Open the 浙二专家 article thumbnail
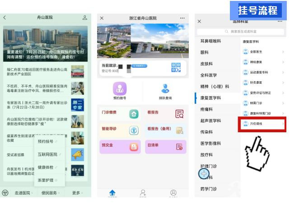Viewport: 299px width, 209px height. pos(77,105)
